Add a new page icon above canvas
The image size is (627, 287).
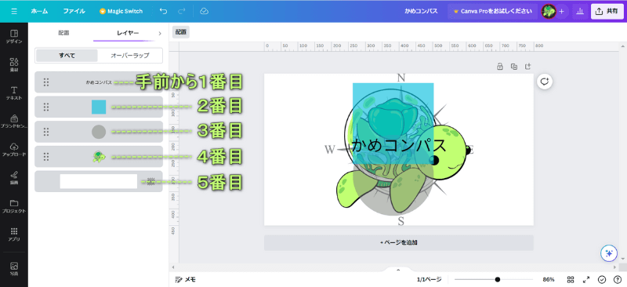point(527,67)
